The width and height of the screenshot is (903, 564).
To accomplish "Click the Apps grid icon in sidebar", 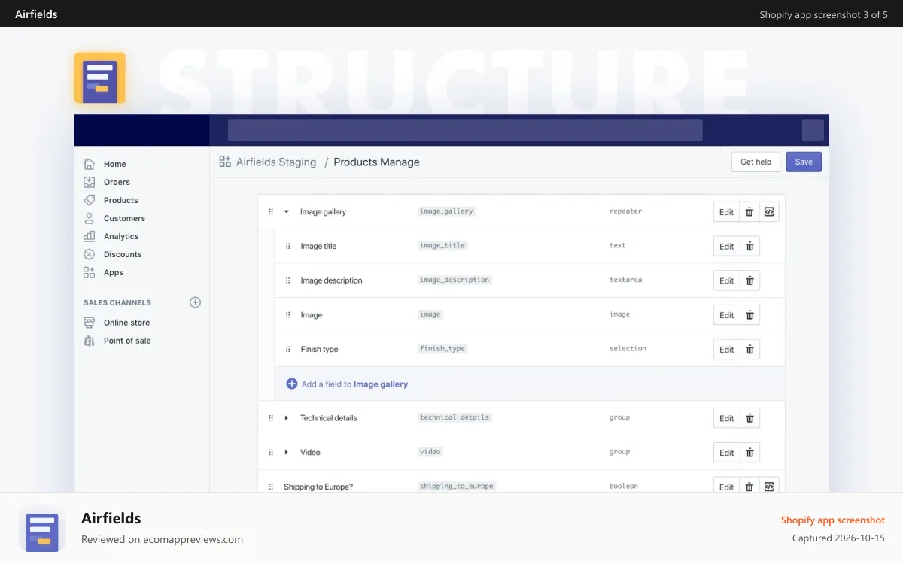I will coord(89,272).
